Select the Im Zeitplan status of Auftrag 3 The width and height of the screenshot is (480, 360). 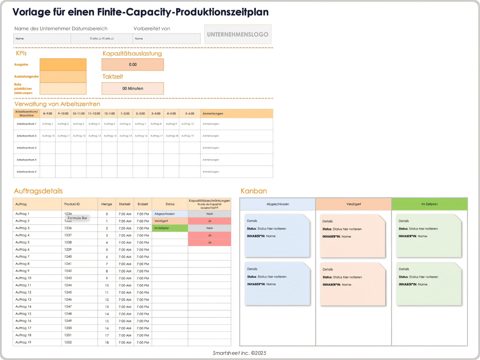pyautogui.click(x=170, y=228)
